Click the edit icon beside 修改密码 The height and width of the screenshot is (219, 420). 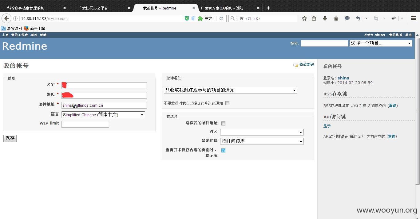click(x=296, y=65)
